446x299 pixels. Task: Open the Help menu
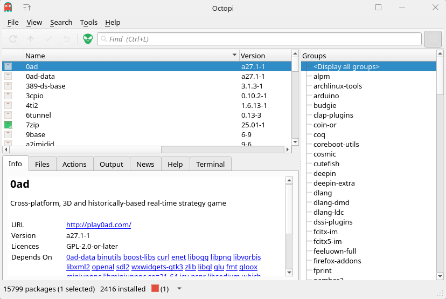(x=113, y=23)
